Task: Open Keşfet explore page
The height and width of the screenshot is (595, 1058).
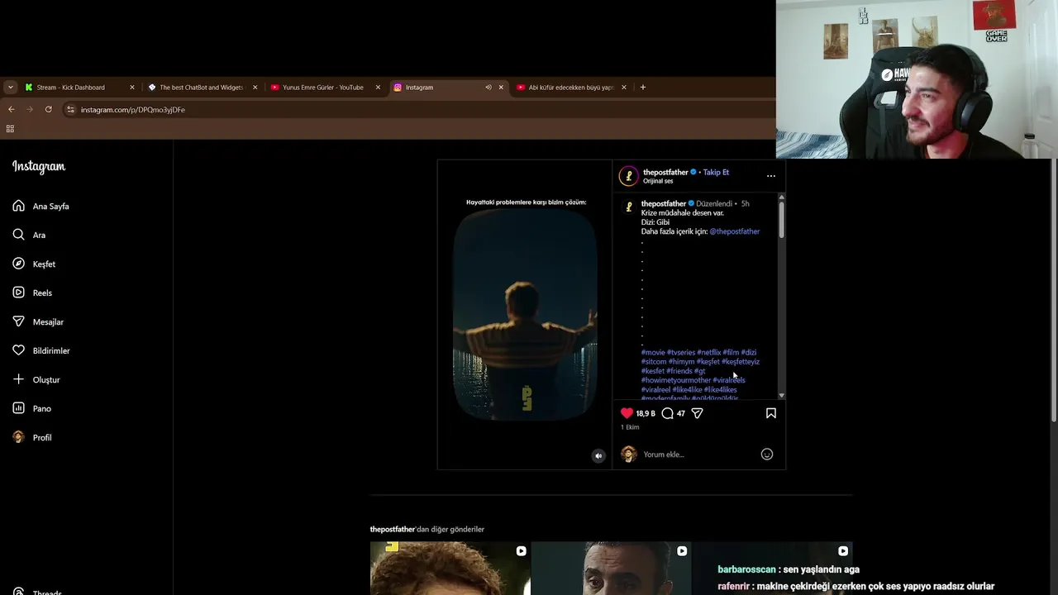Action: pyautogui.click(x=35, y=264)
